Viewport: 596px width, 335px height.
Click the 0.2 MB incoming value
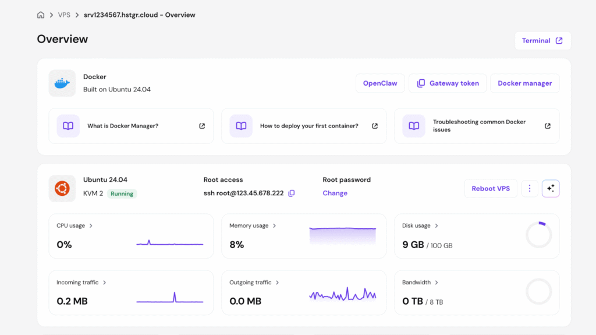tap(72, 302)
